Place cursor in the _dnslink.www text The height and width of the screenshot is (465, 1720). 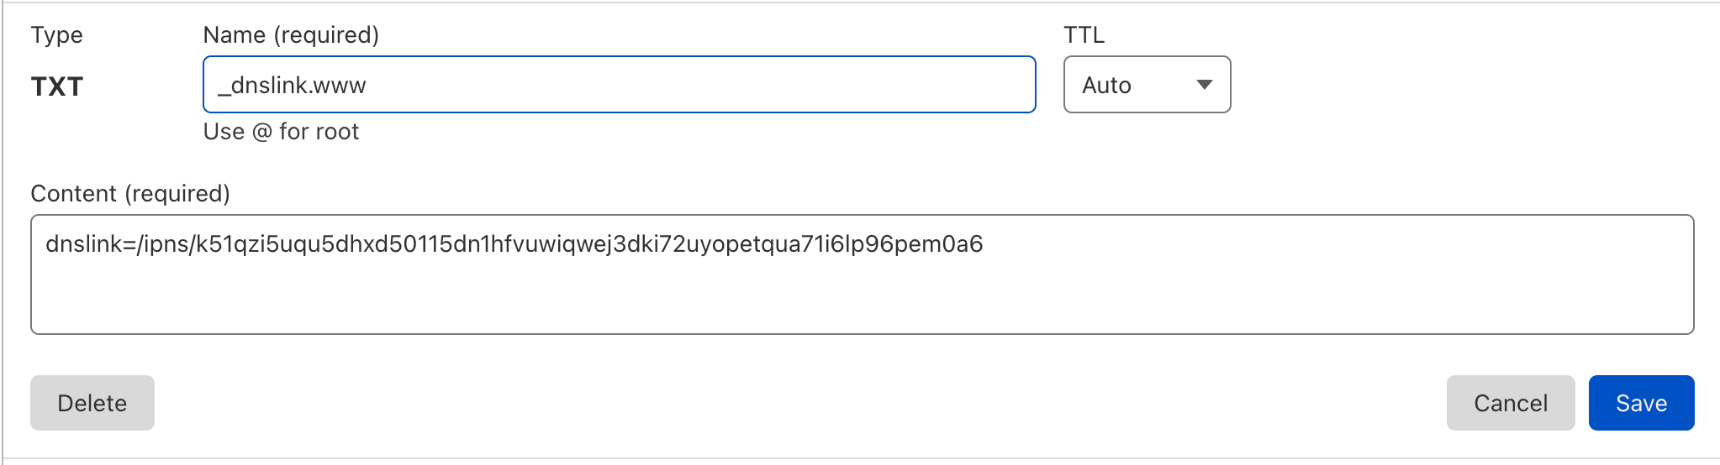click(292, 86)
